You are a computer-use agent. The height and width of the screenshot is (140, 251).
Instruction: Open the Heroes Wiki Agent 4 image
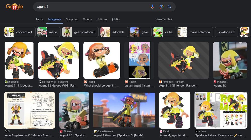[58, 60]
